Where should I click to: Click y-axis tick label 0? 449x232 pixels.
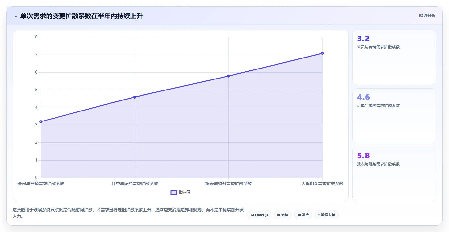pos(36,177)
